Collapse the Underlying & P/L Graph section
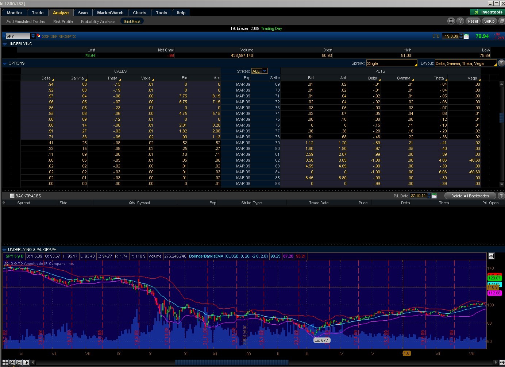505x367 pixels. point(5,250)
